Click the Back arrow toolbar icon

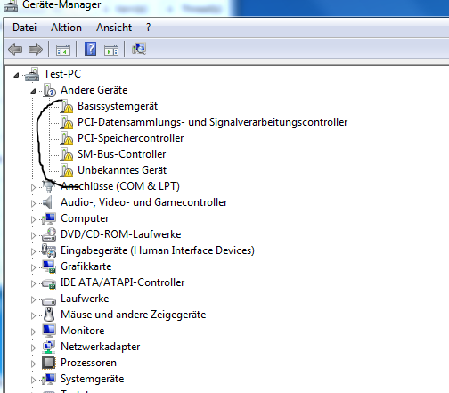tap(15, 49)
